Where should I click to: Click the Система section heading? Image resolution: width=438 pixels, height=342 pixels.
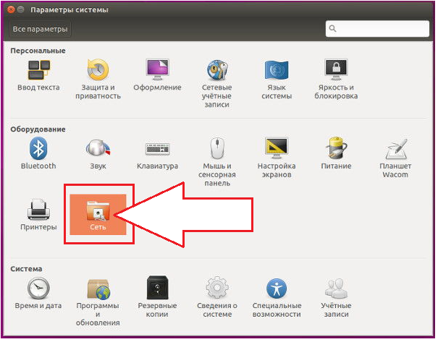pyautogui.click(x=26, y=269)
